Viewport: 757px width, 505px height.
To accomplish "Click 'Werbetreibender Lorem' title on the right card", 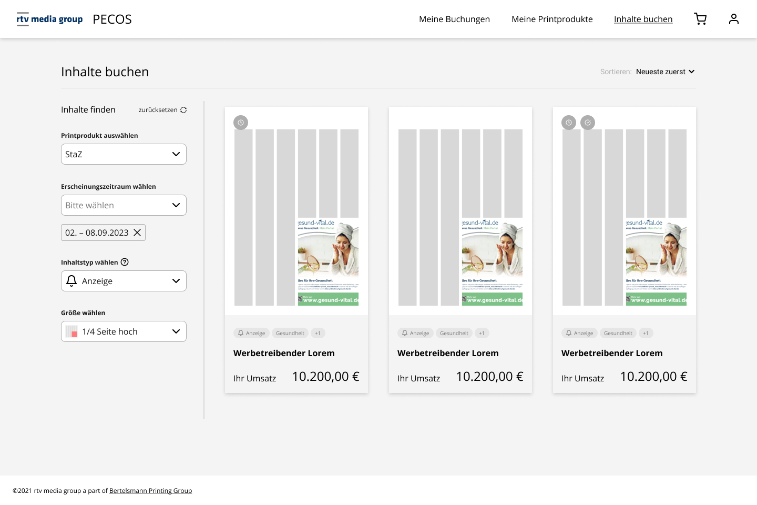I will click(612, 353).
